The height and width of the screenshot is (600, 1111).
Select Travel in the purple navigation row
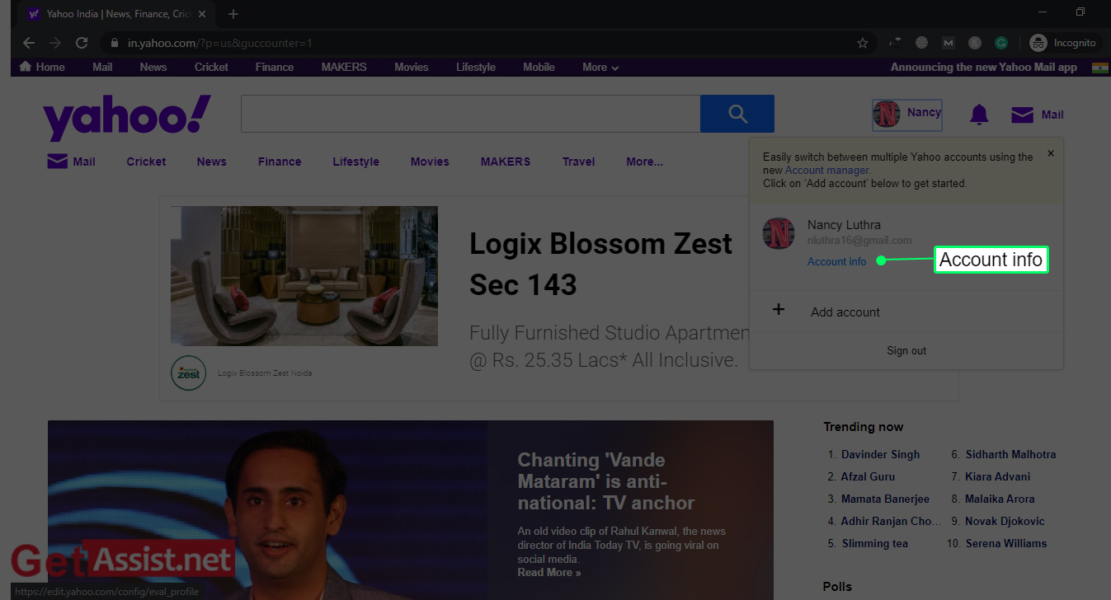click(579, 162)
